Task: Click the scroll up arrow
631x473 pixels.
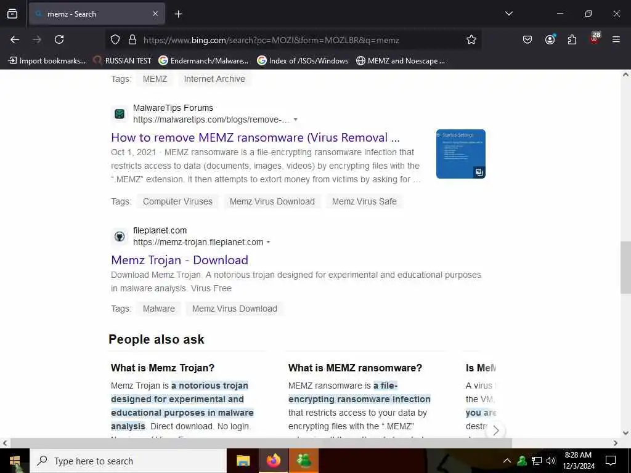Action: [625, 75]
